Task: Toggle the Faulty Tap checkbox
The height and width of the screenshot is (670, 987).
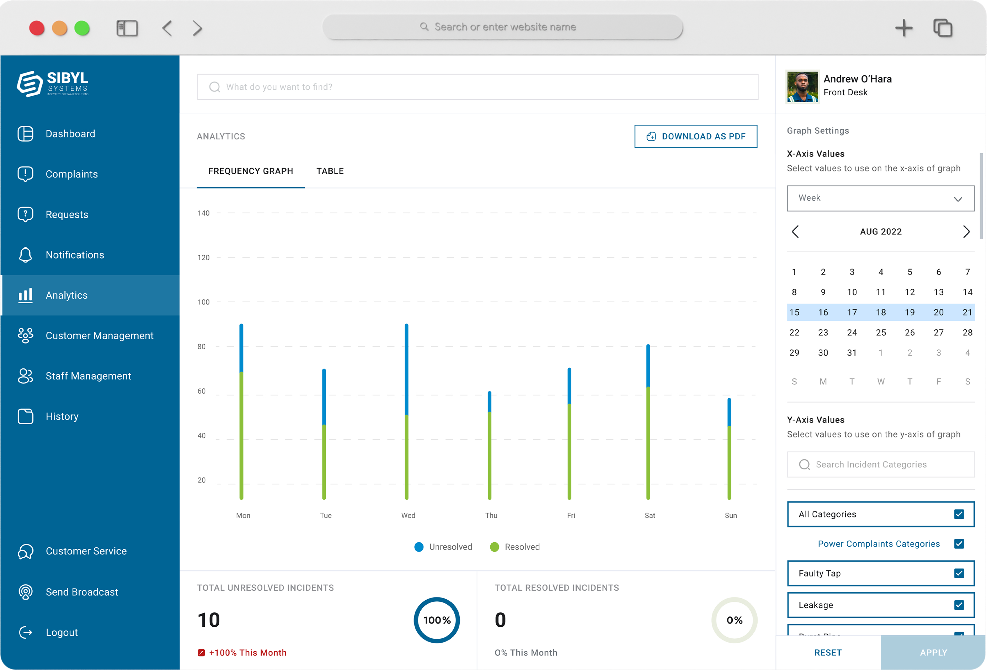Action: click(959, 573)
